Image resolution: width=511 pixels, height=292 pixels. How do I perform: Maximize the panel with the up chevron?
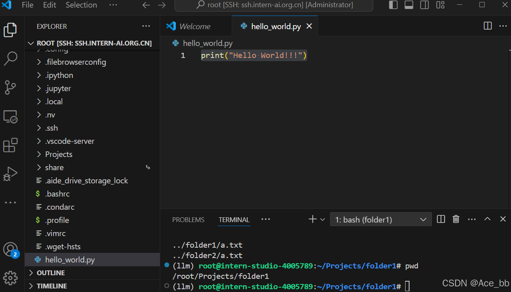487,219
